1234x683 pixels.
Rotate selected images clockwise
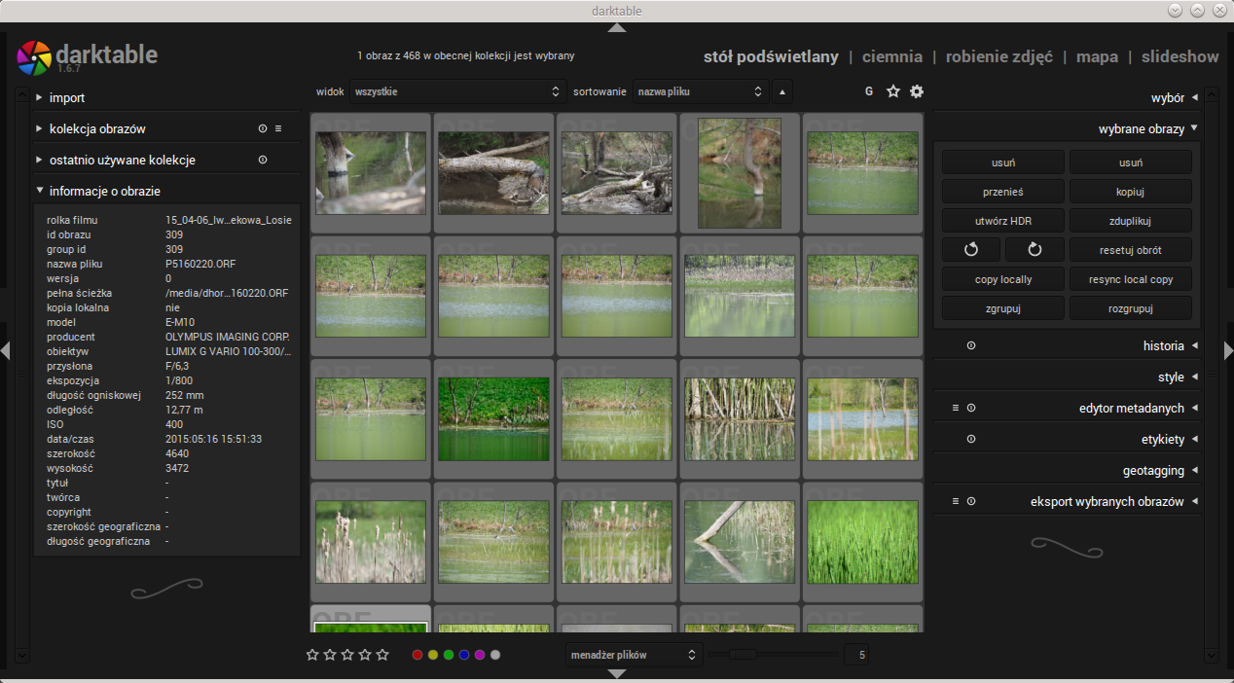pos(1034,250)
